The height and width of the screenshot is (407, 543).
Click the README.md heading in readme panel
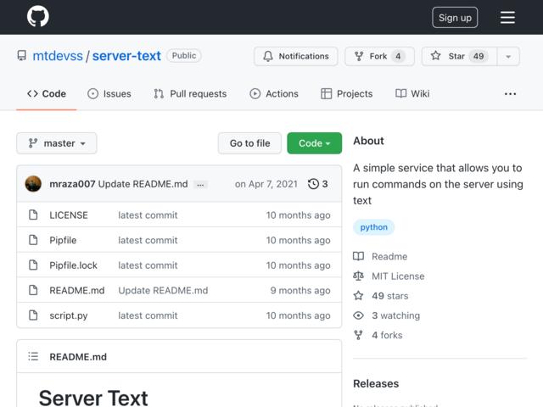click(78, 357)
